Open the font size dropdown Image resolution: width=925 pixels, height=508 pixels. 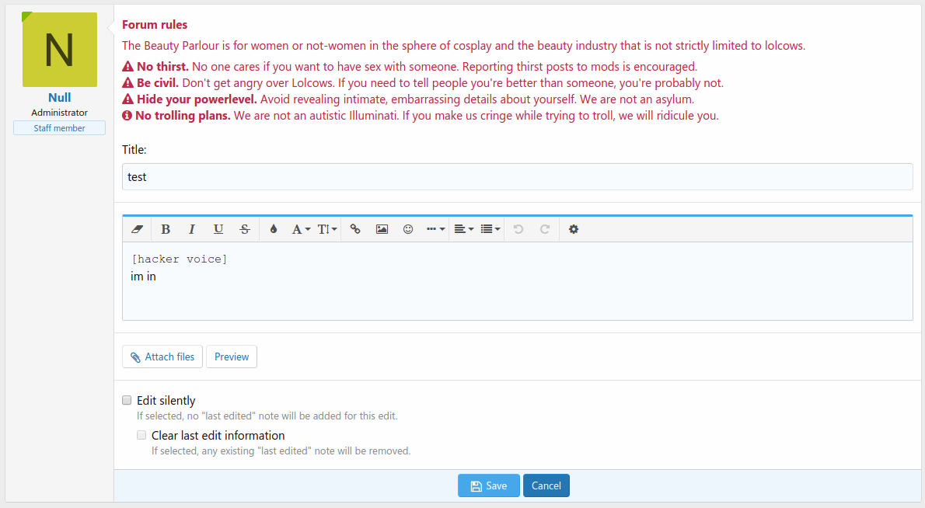pos(327,229)
